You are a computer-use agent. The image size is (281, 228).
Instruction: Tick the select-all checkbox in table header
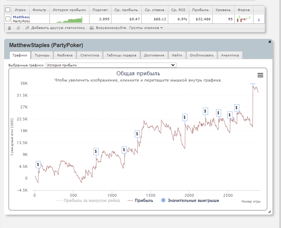(x=8, y=10)
